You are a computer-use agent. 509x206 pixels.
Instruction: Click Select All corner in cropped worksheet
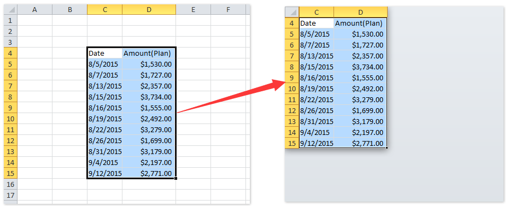click(292, 13)
